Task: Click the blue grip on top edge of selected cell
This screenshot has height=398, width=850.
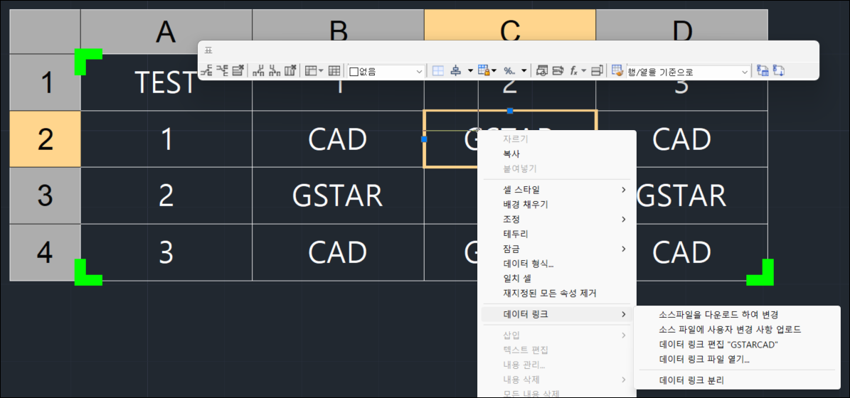Action: [x=509, y=110]
